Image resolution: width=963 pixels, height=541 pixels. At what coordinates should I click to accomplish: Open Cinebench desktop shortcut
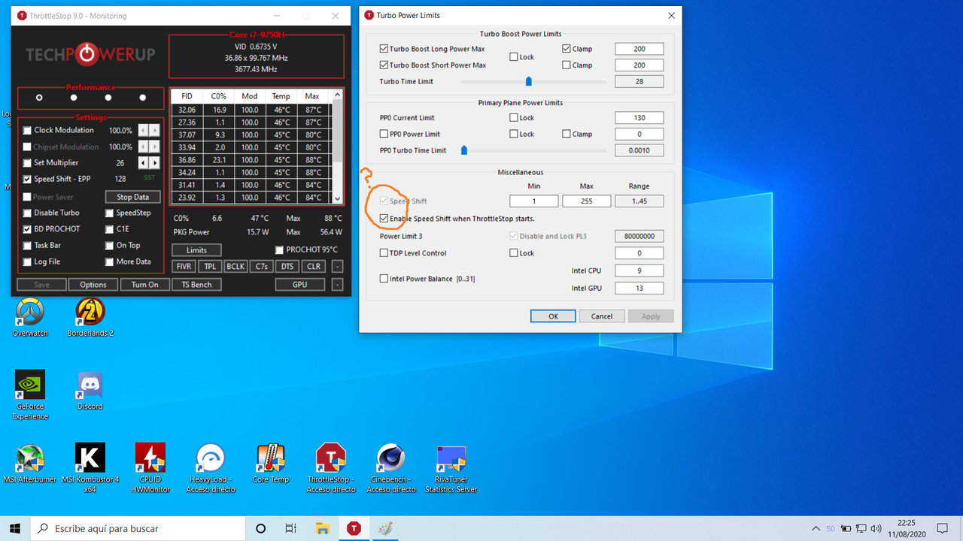391,467
